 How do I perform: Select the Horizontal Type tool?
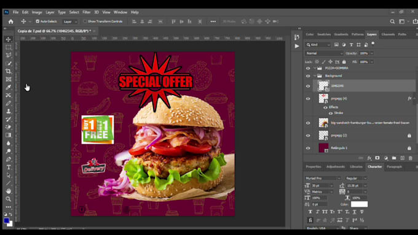click(8, 168)
